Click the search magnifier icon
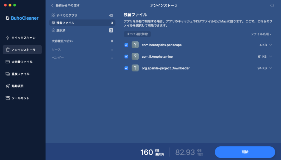281x160 pixels. tap(272, 6)
